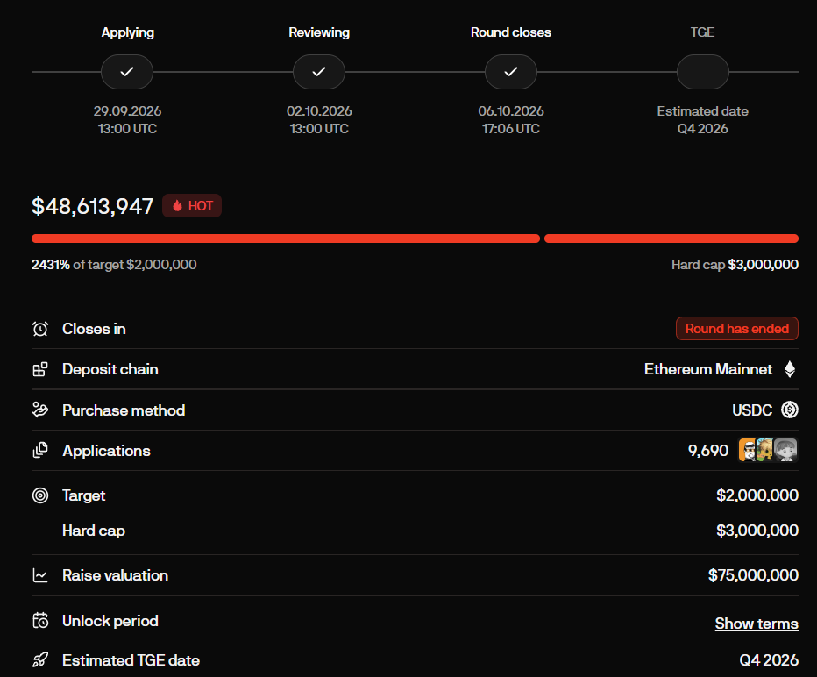
Task: Click the red target progress bar segment
Action: pos(286,239)
